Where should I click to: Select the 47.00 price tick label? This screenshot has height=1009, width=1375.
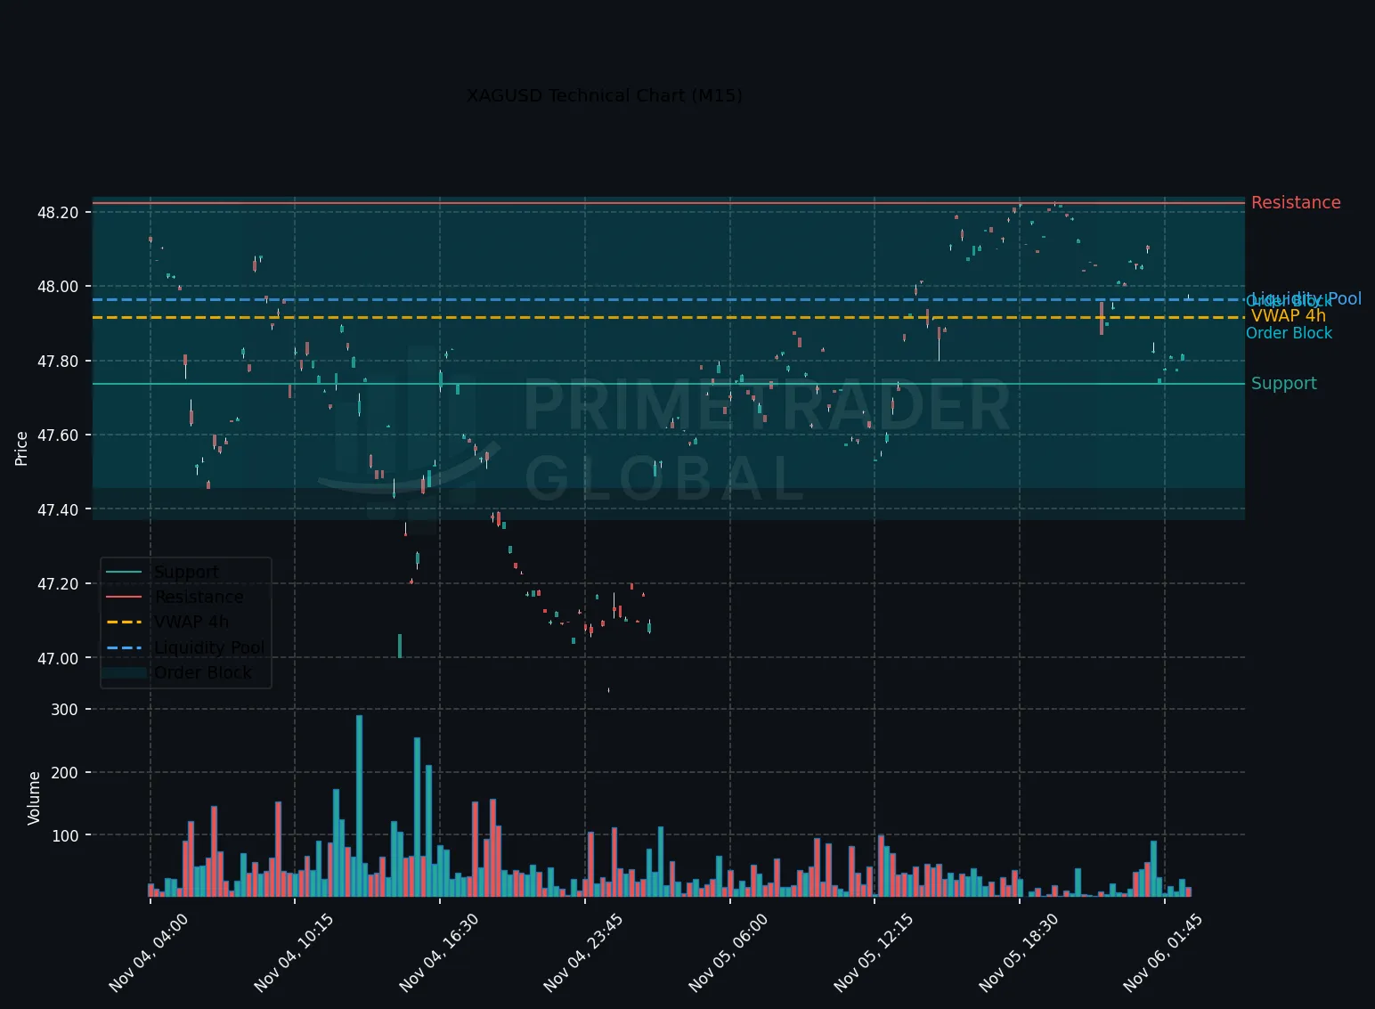click(x=58, y=658)
